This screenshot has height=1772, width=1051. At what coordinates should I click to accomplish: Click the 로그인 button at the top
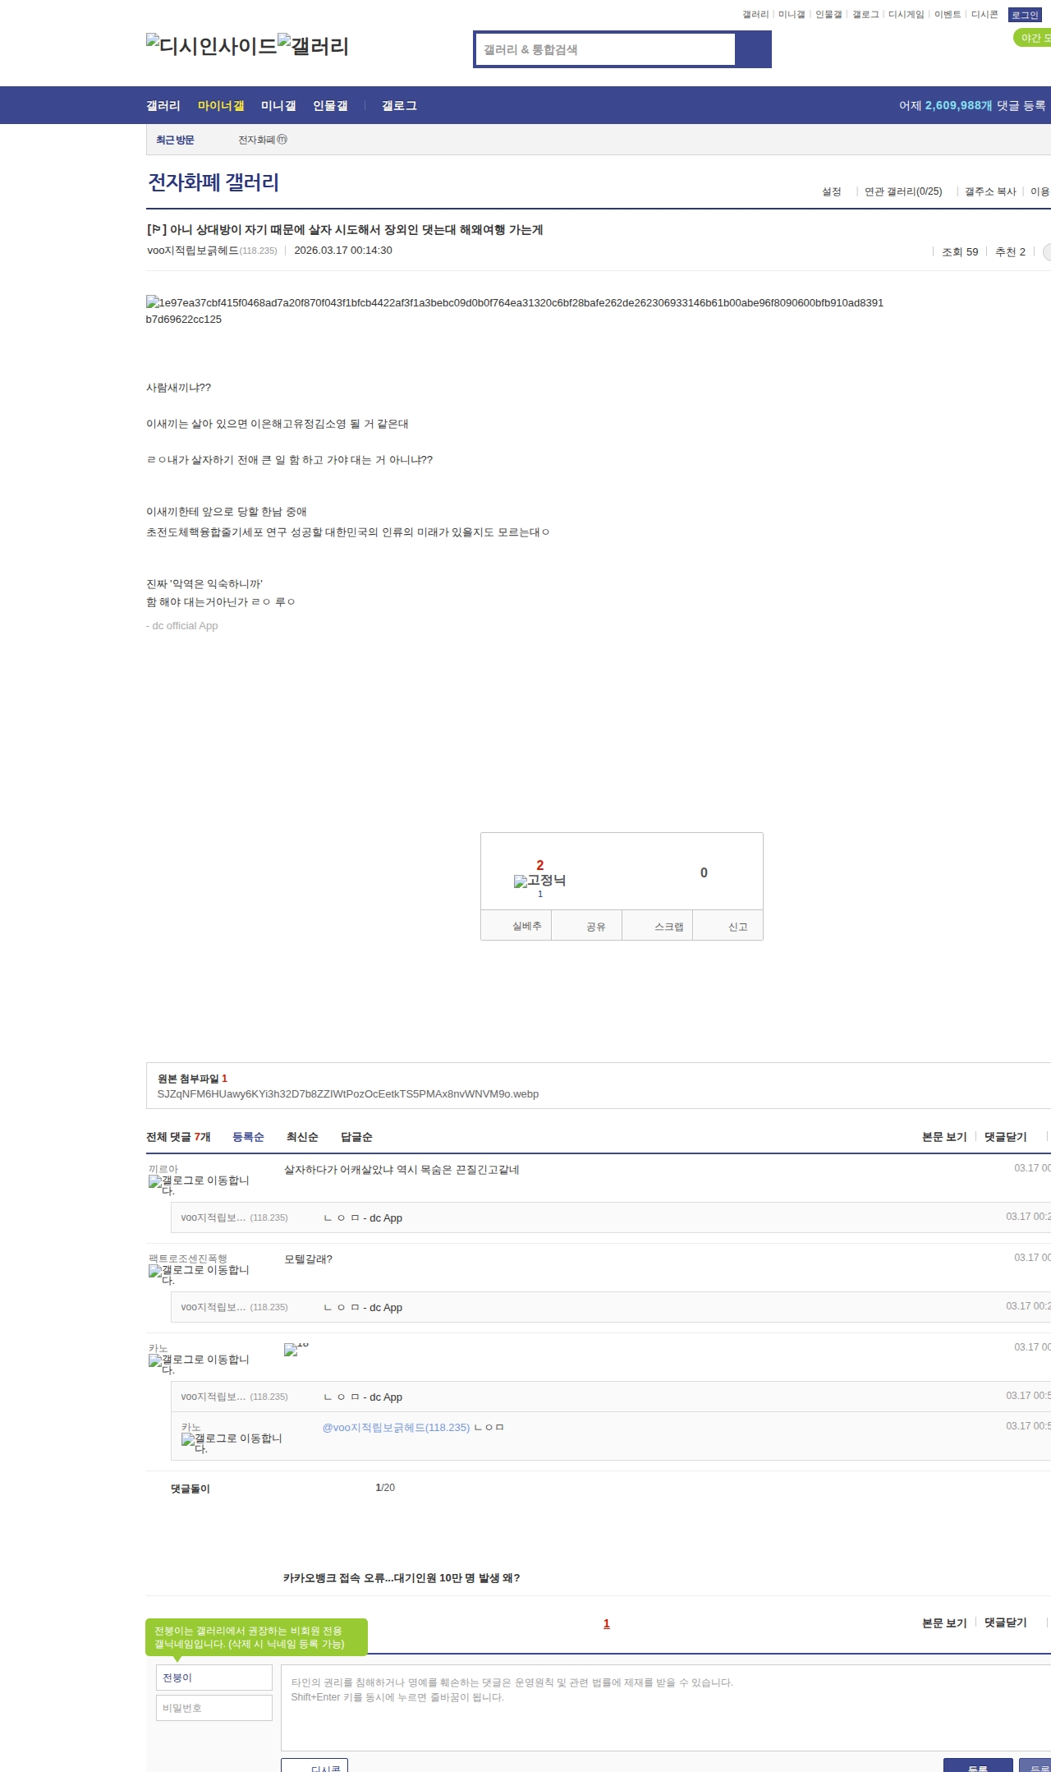pos(1025,15)
